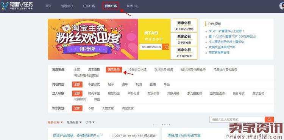Sort by 最新发布 dropdown
The image size is (284, 140).
[x=55, y=122]
